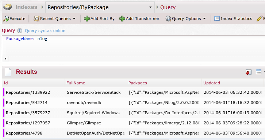Viewport: 265px width, 140px height.
Task: Click the Index Statistics table icon
Action: (217, 19)
